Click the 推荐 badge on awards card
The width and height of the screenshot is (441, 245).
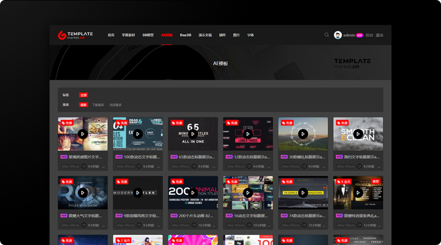pyautogui.click(x=376, y=182)
